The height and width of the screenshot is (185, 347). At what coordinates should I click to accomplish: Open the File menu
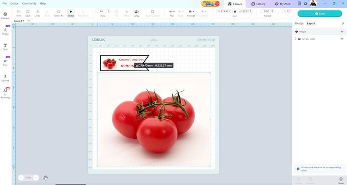pyautogui.click(x=5, y=4)
